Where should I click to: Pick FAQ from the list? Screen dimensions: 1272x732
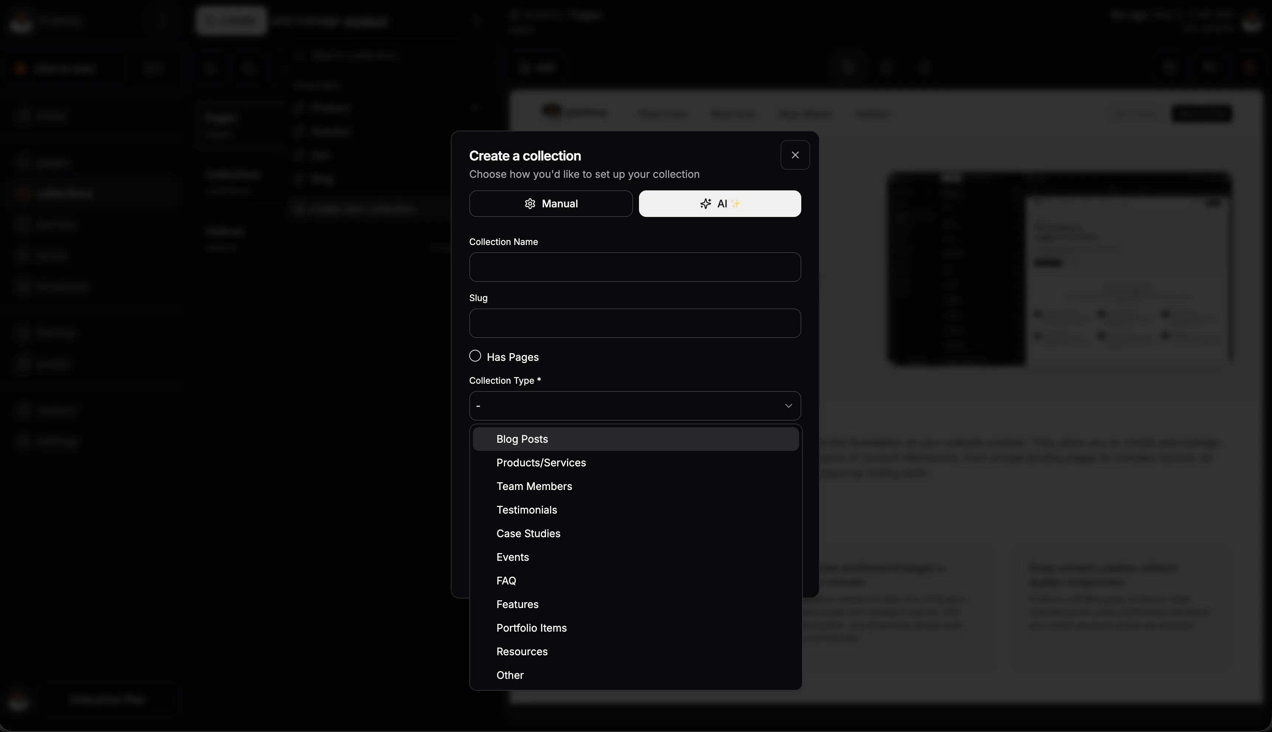(505, 581)
